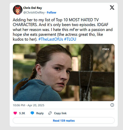The height and width of the screenshot is (130, 123).
Task: Click the pink heart like icon
Action: (15, 113)
